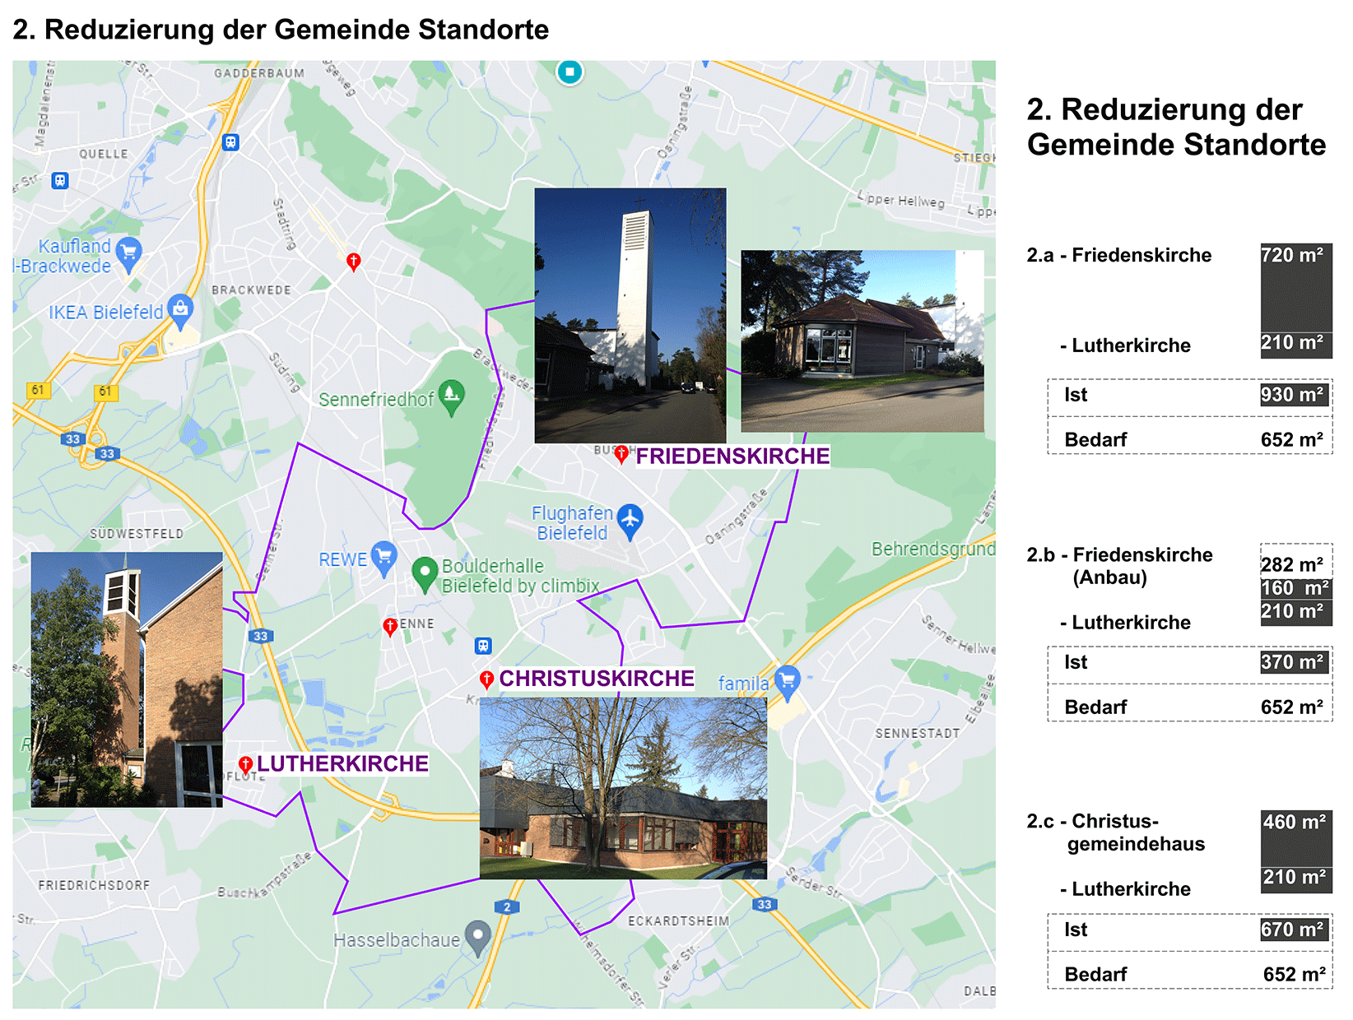Click the route 33 shield near Eckardtsheim

coord(765,904)
